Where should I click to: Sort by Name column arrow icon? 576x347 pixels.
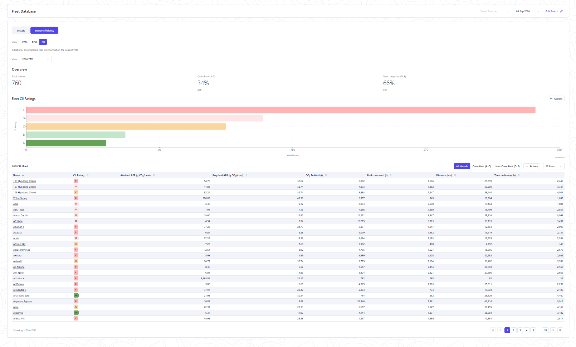click(23, 175)
